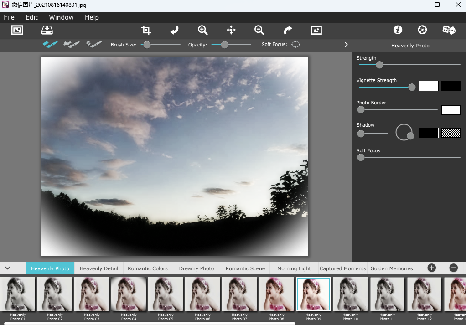Select the Heavenly Photo 04 thumbnail
Screen dimensions: 466x325
click(129, 294)
